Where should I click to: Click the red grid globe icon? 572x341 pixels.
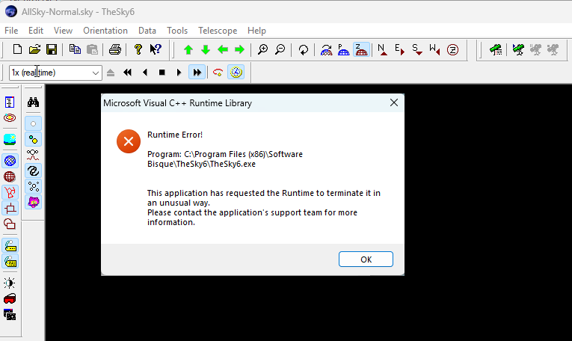[x=10, y=177]
